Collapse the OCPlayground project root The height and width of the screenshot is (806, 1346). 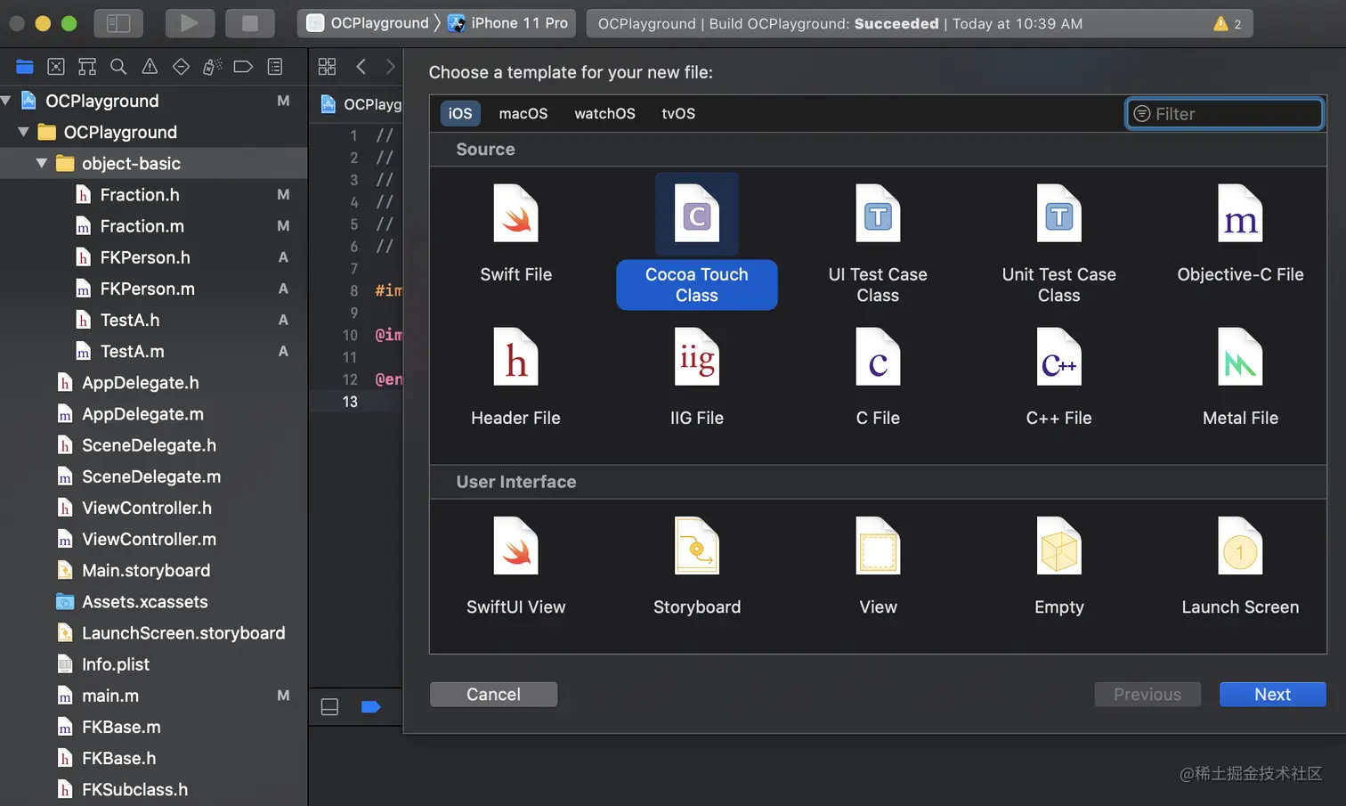click(6, 101)
